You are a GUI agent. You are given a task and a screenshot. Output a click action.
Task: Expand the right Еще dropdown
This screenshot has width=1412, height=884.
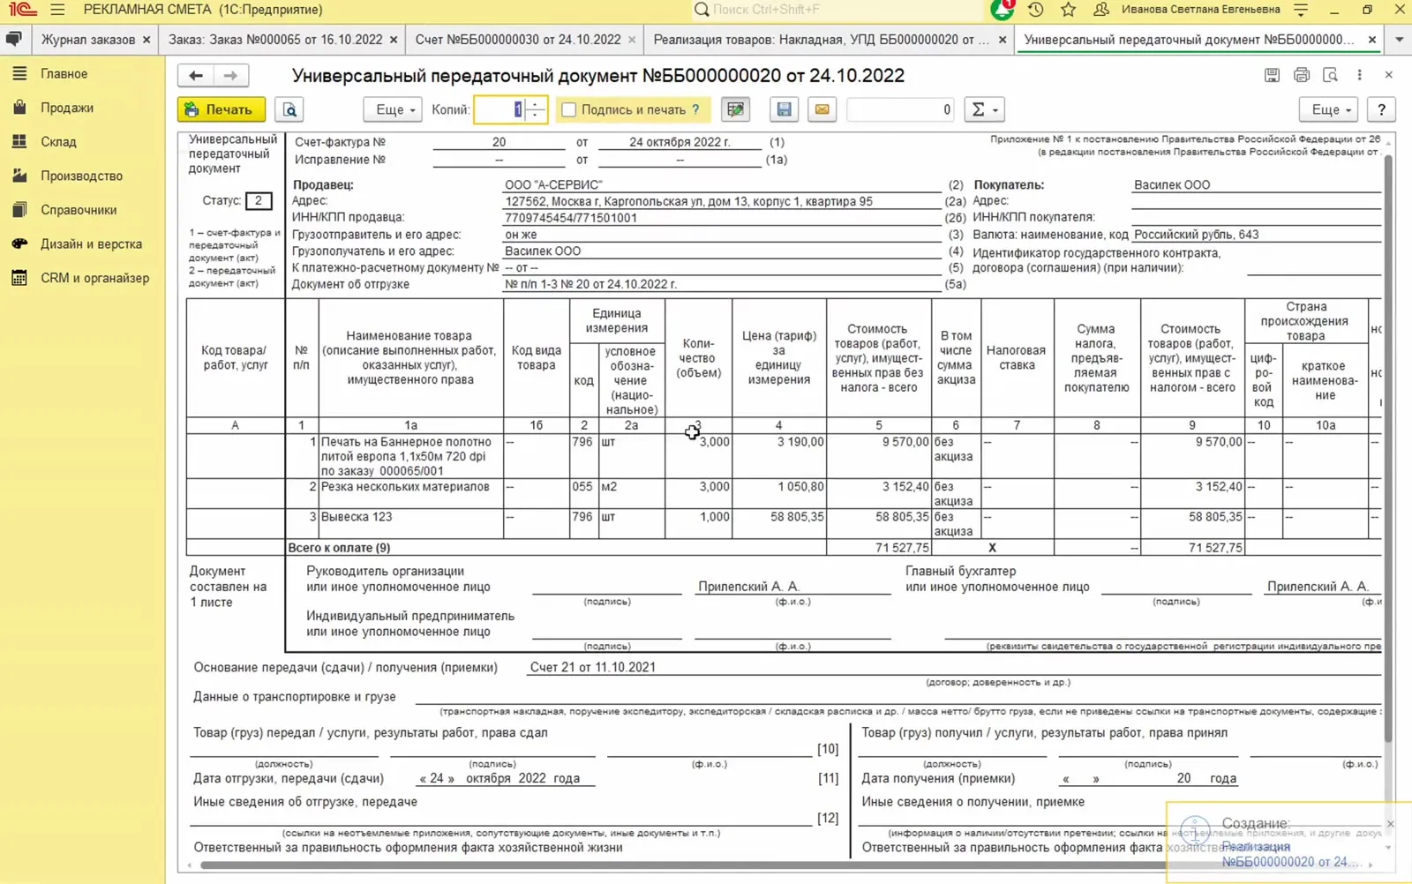pos(1328,109)
